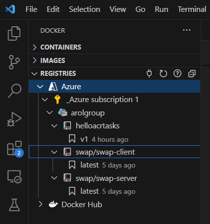Collapse the swap/swap-client chevron

coord(54,152)
